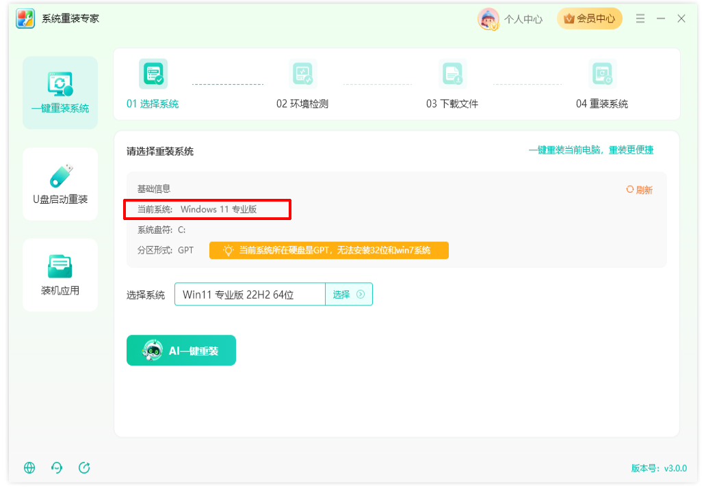Click the 02 环境检测 step label
This screenshot has width=704, height=492.
[x=302, y=104]
